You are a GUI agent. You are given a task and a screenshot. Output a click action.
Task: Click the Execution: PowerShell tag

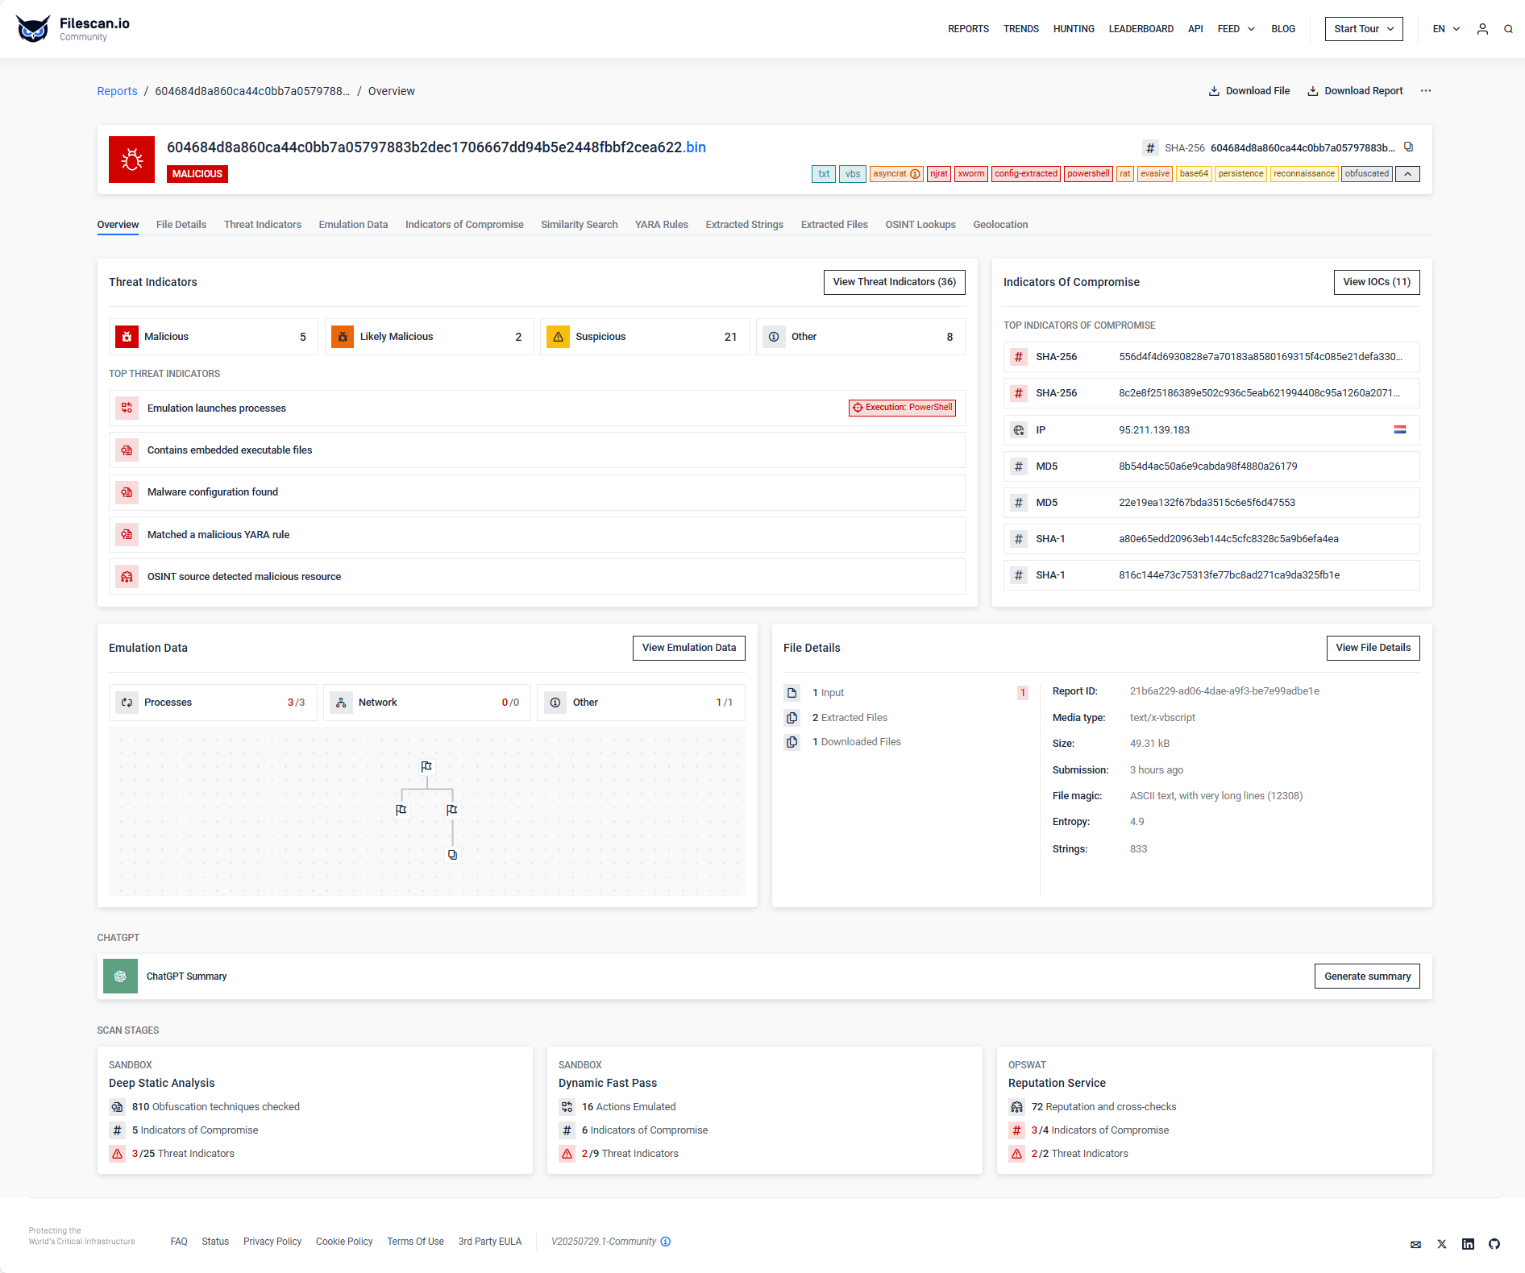[x=902, y=408]
